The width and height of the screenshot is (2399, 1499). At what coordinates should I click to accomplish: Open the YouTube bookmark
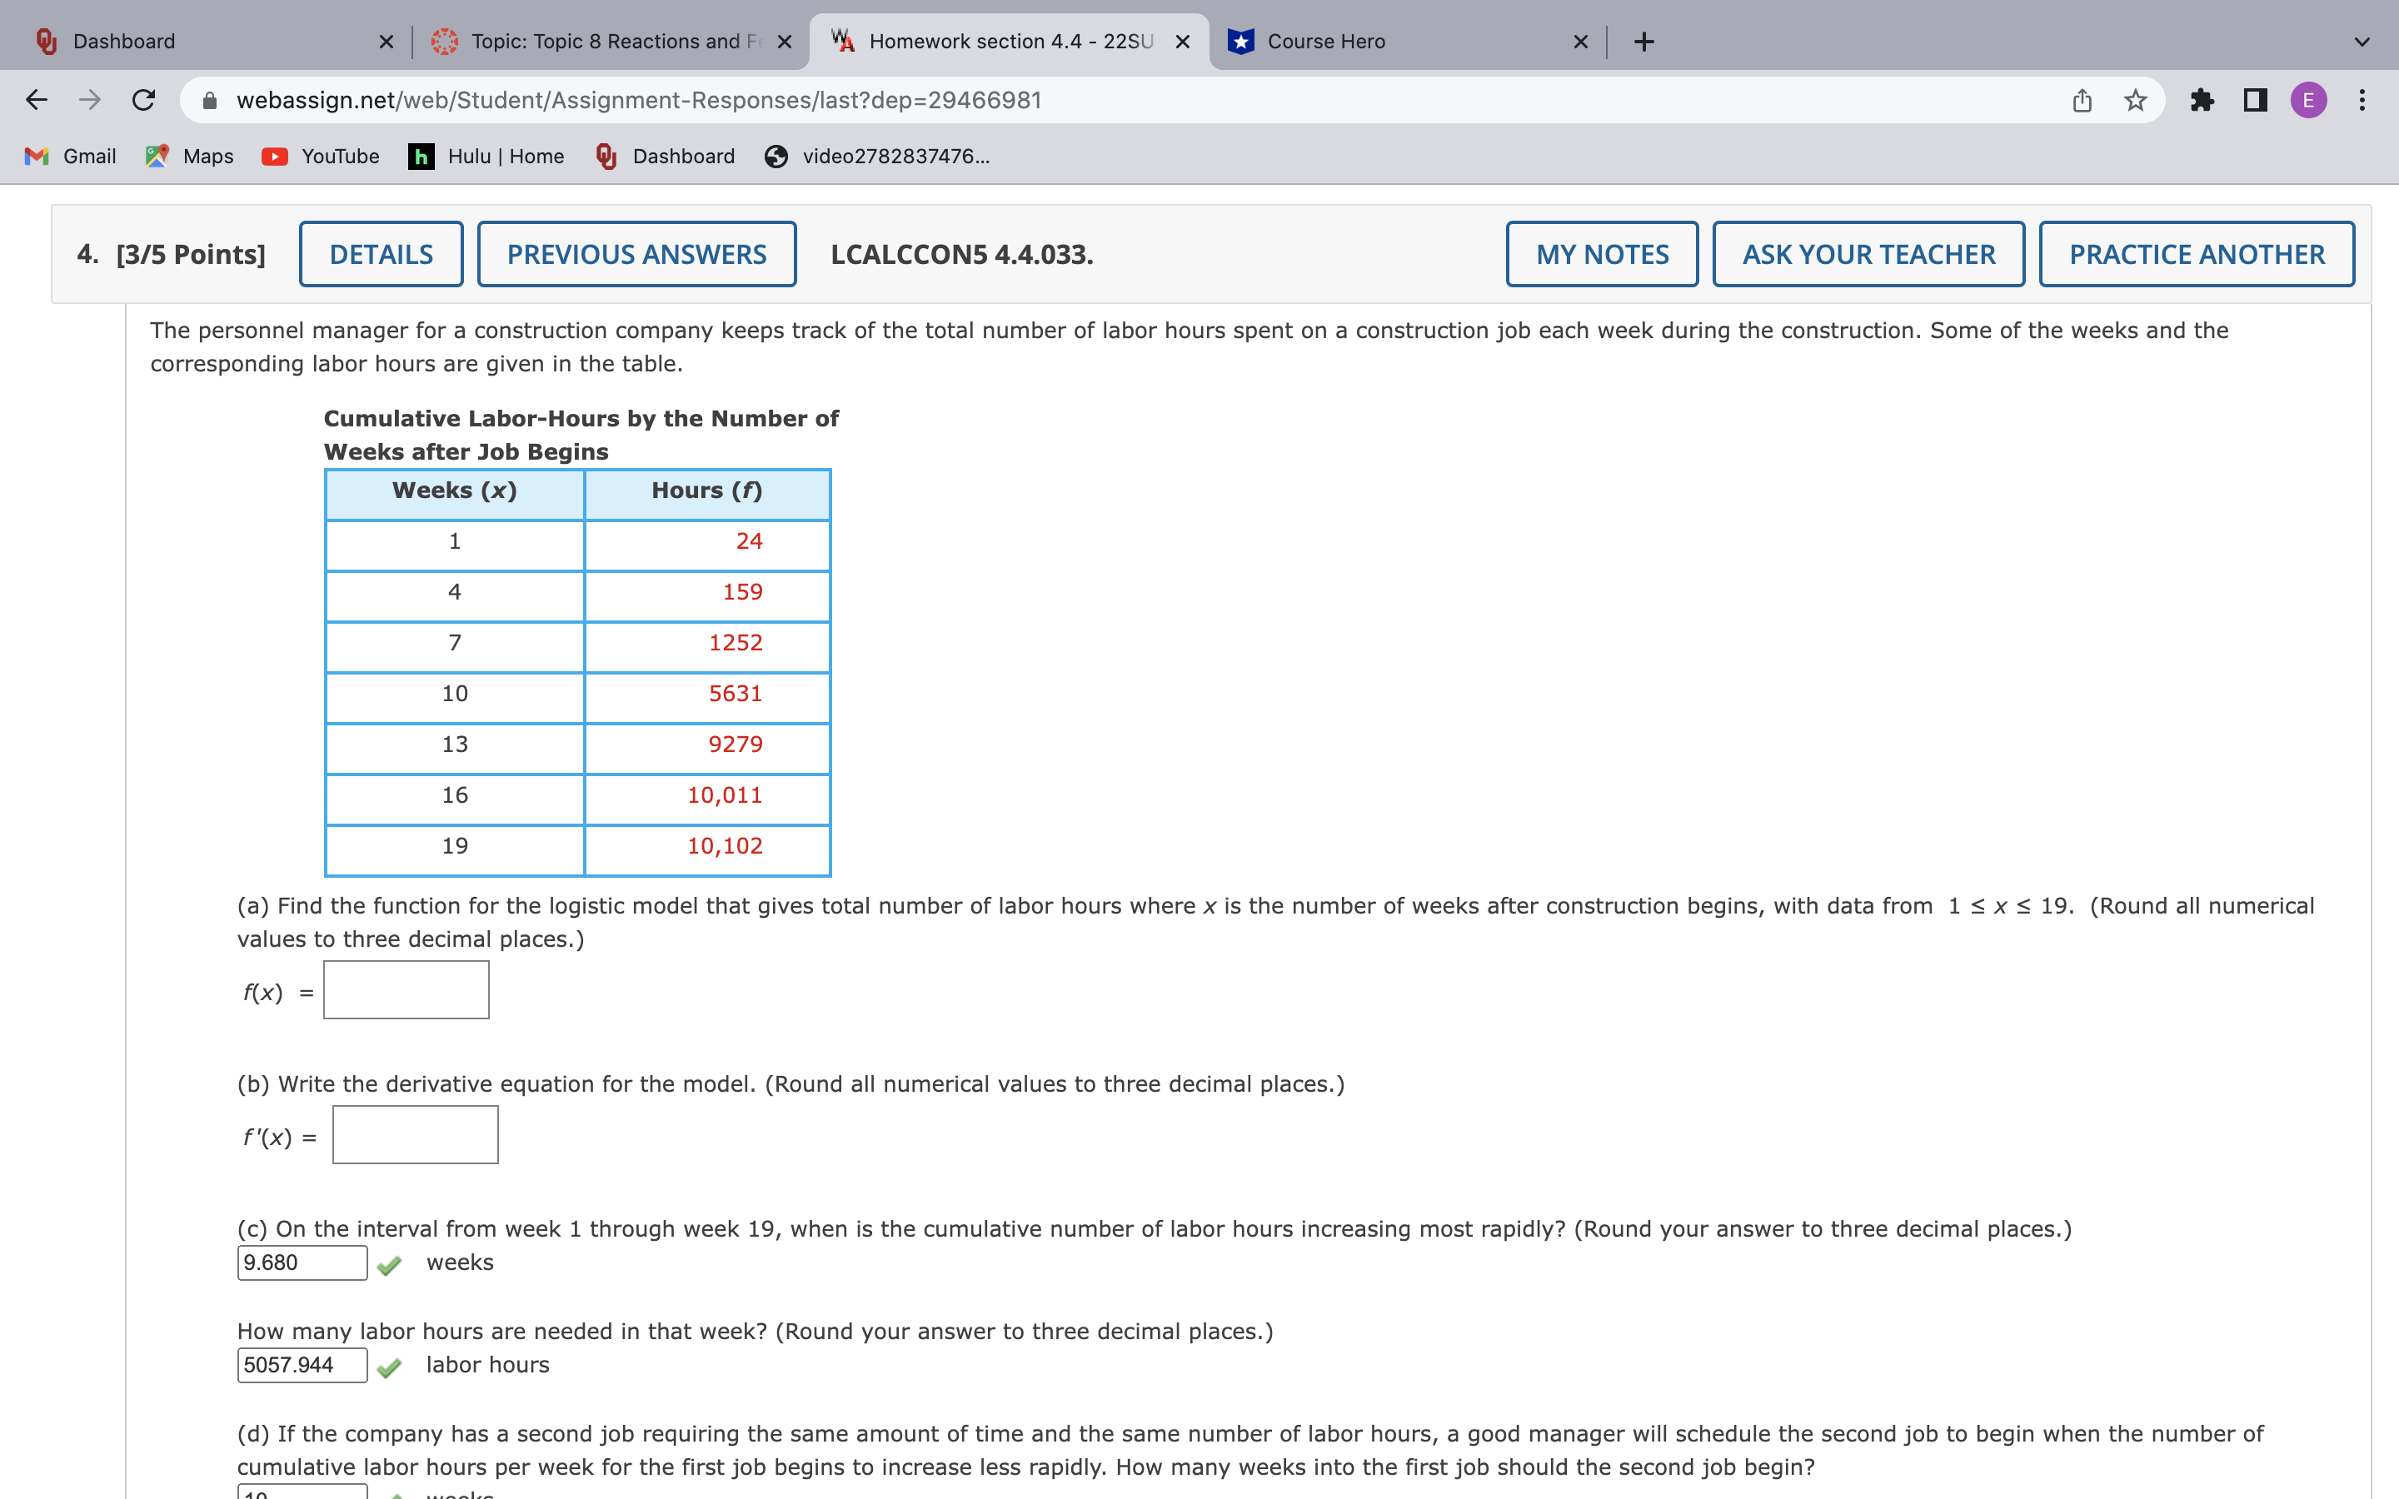tap(322, 157)
